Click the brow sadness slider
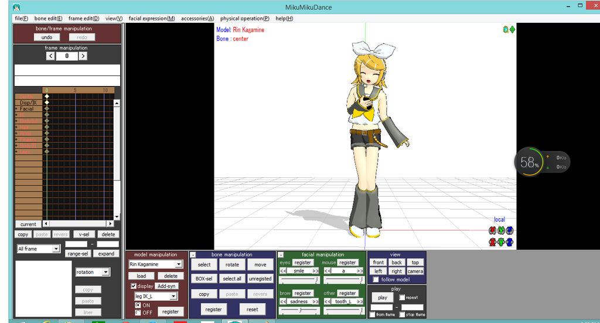This screenshot has height=323, width=600. tap(299, 311)
